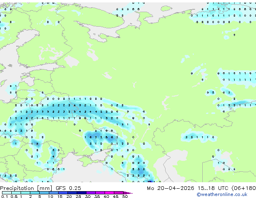Click the 'Mo 20-04-2026' date text
The image size is (256, 198).
(x=170, y=188)
